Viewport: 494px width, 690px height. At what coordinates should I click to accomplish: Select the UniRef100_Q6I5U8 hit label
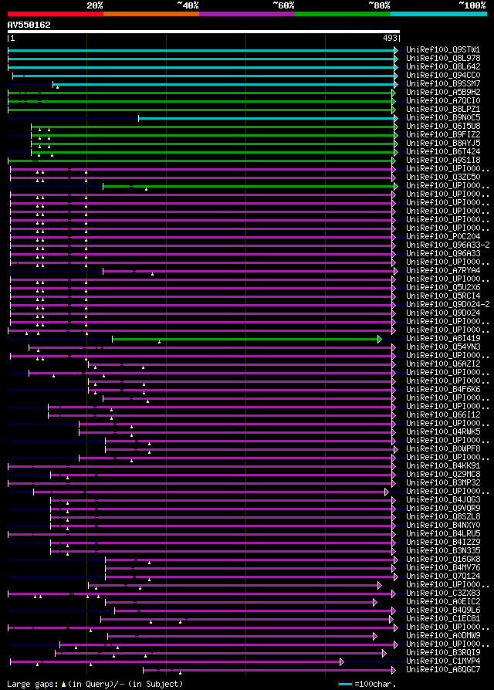click(x=443, y=127)
